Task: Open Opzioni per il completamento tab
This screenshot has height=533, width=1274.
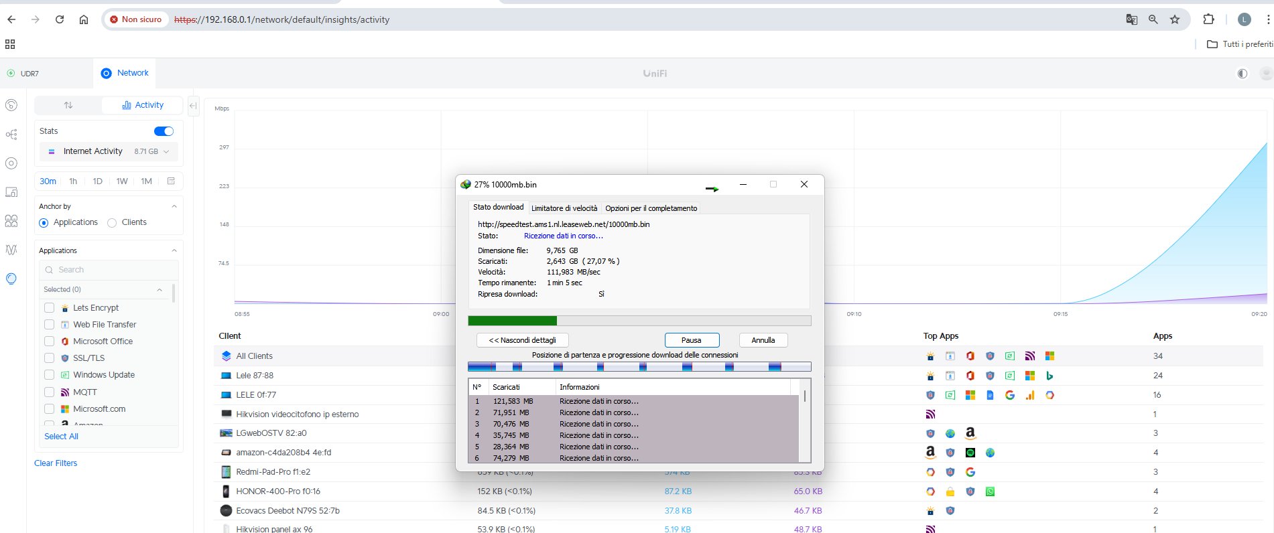Action: [x=651, y=208]
